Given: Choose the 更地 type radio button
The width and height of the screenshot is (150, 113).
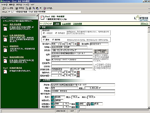Looking at the screenshot, I should pyautogui.click(x=44, y=40).
